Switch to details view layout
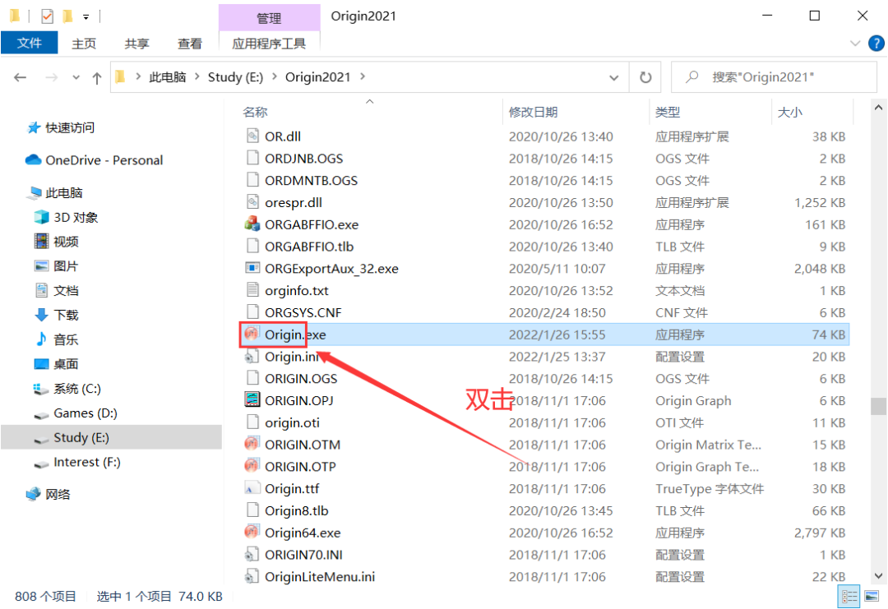 849,596
